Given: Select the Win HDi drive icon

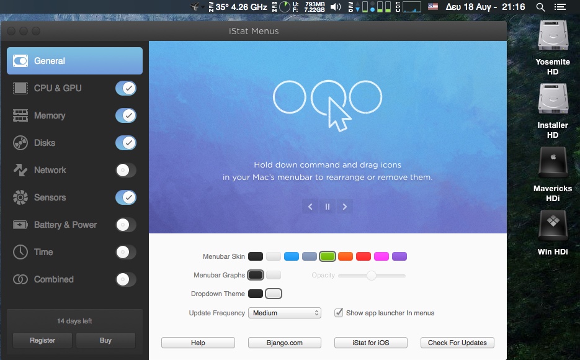Looking at the screenshot, I should (553, 225).
